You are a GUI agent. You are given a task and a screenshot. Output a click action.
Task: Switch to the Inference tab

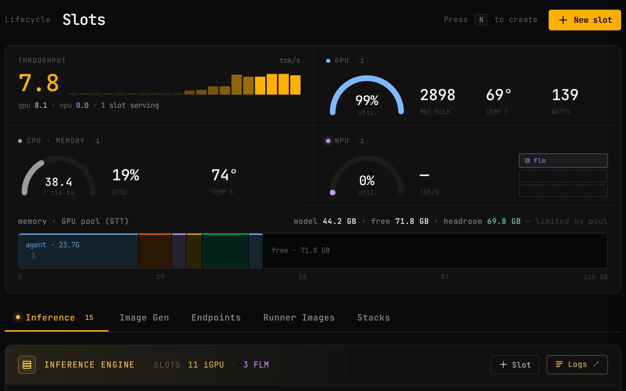[57, 317]
